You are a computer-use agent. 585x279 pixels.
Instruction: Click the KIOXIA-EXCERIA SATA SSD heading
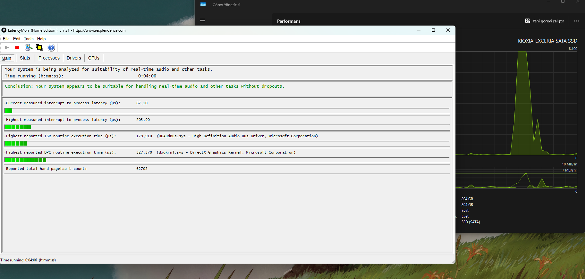point(547,41)
